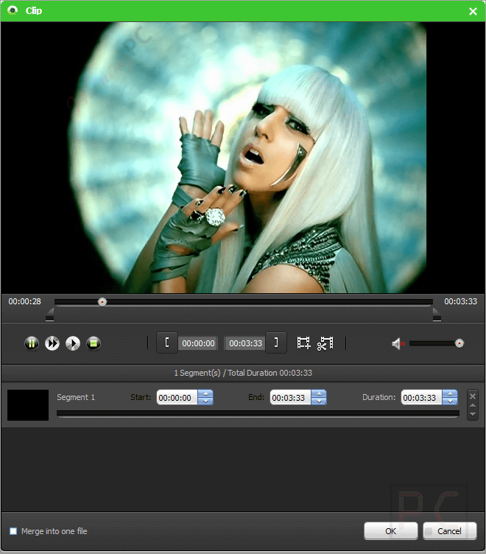Move Segment 1 down in list
This screenshot has width=486, height=554.
(473, 414)
